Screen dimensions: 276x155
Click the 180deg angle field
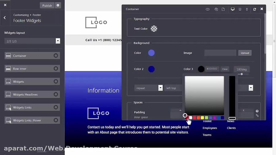click(x=242, y=69)
